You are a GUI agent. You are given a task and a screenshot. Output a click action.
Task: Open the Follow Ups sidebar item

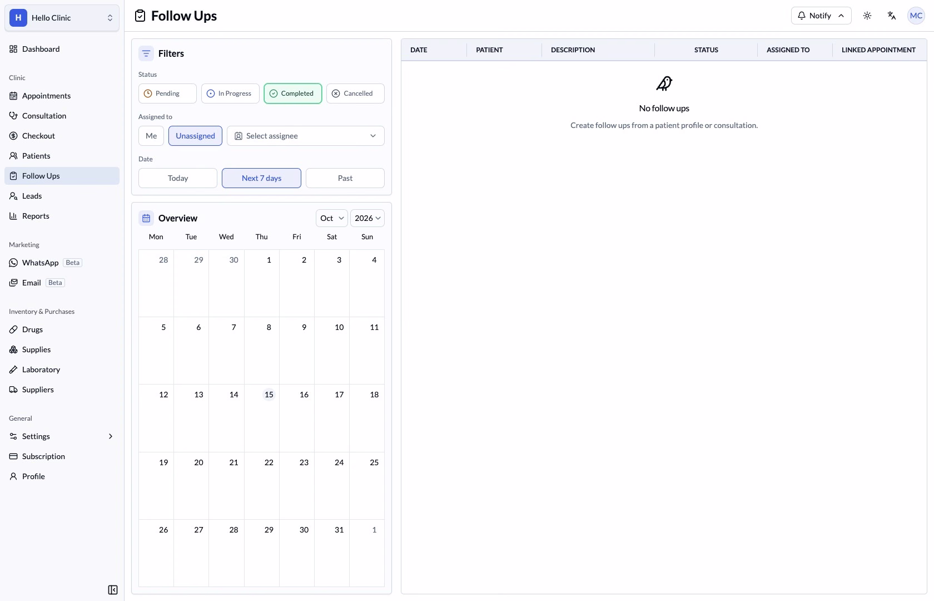click(x=62, y=176)
